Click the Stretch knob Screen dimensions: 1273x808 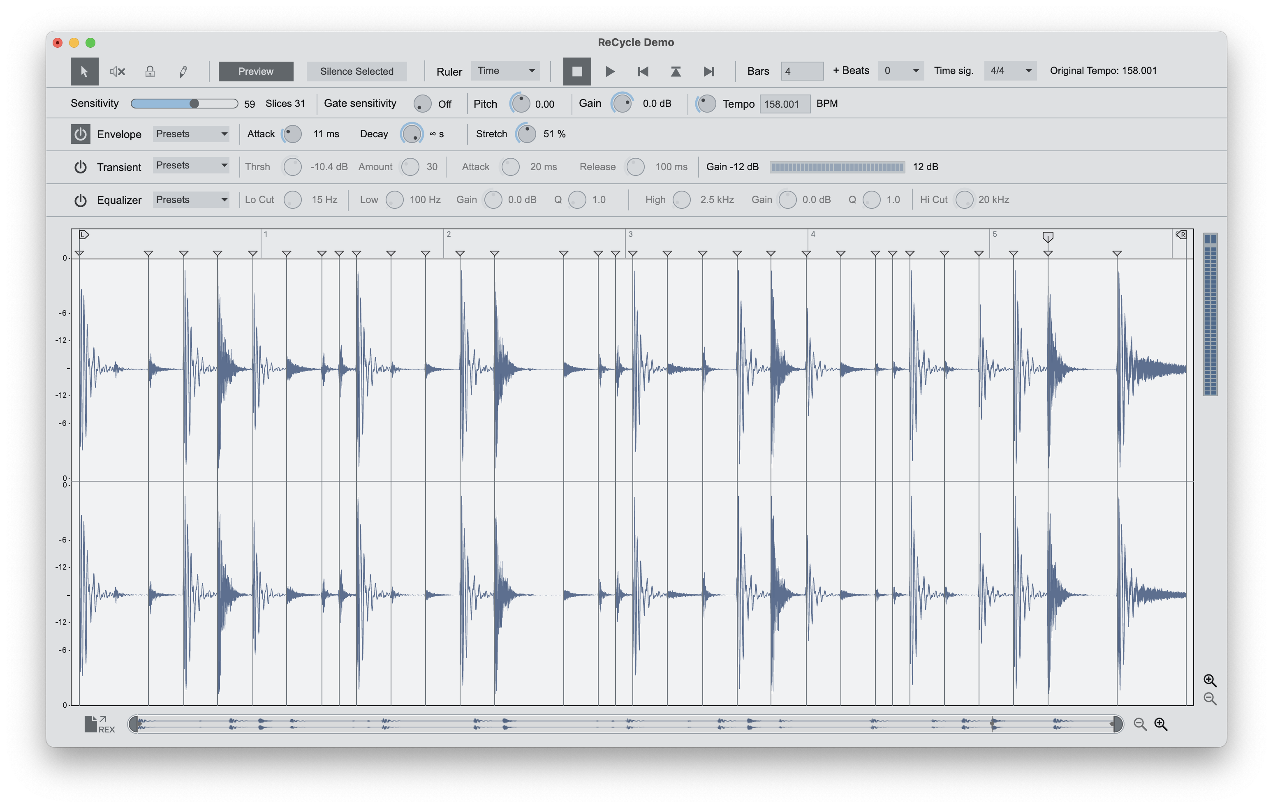click(527, 134)
